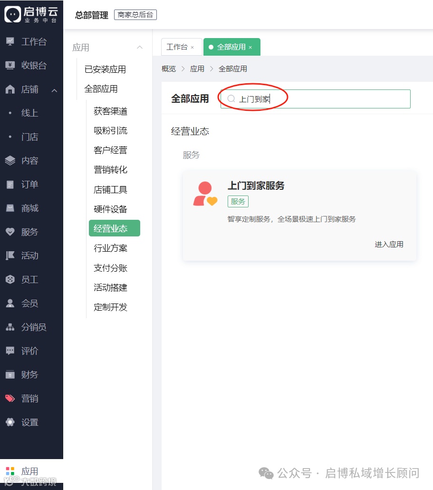The width and height of the screenshot is (433, 490).
Task: Select the 收银台 sidebar icon
Action: (10, 65)
